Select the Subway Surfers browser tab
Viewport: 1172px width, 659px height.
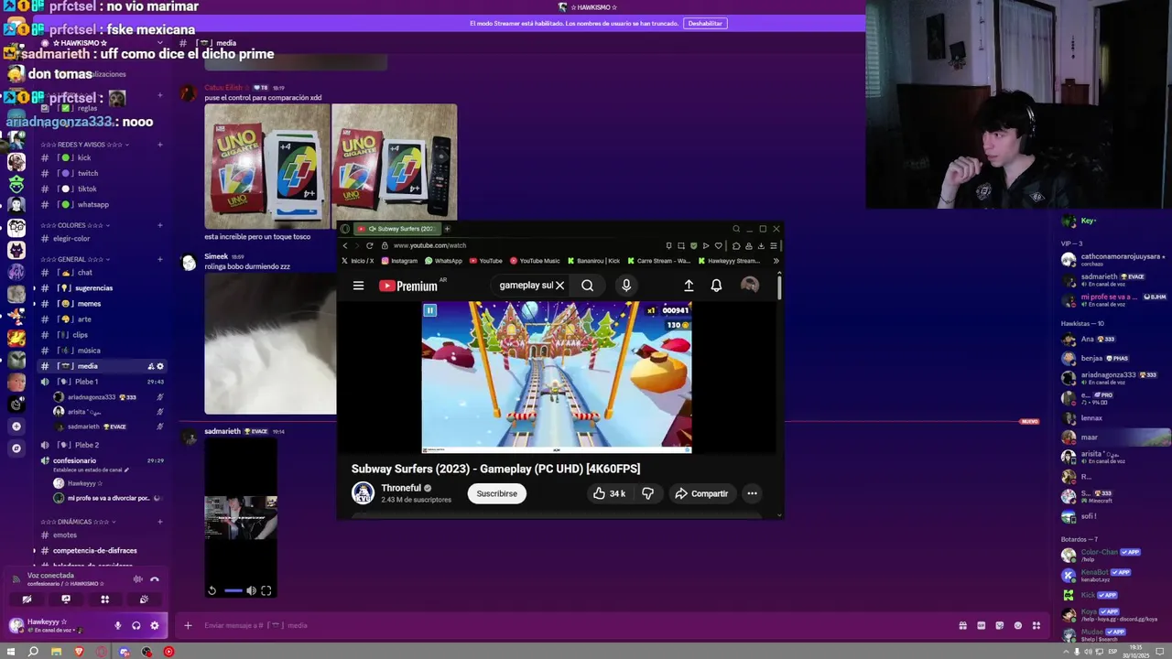click(x=398, y=229)
